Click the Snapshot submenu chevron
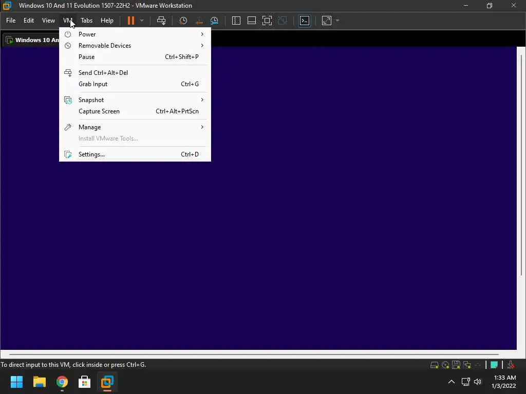The image size is (526, 394). tap(202, 100)
